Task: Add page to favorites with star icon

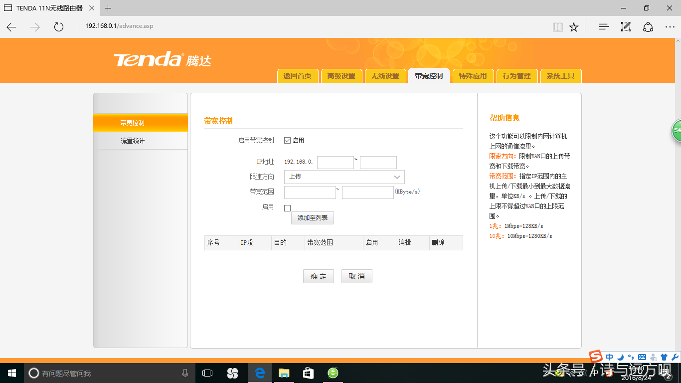Action: coord(574,27)
